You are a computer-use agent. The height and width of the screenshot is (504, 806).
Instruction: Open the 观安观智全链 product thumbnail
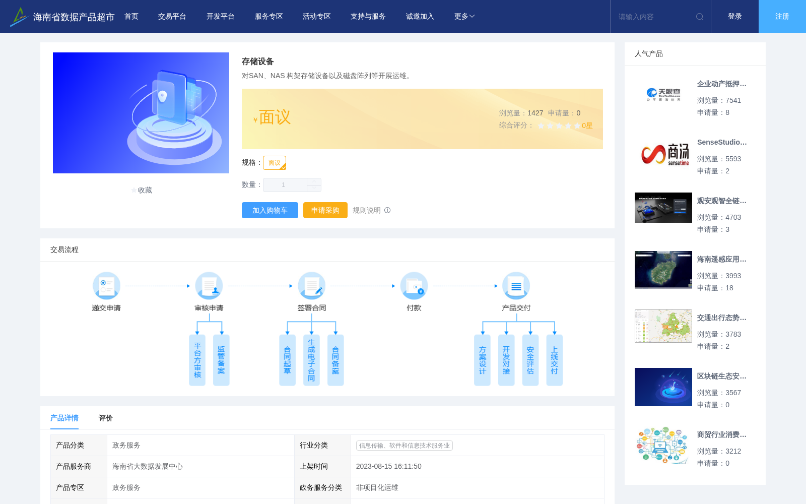pos(663,208)
